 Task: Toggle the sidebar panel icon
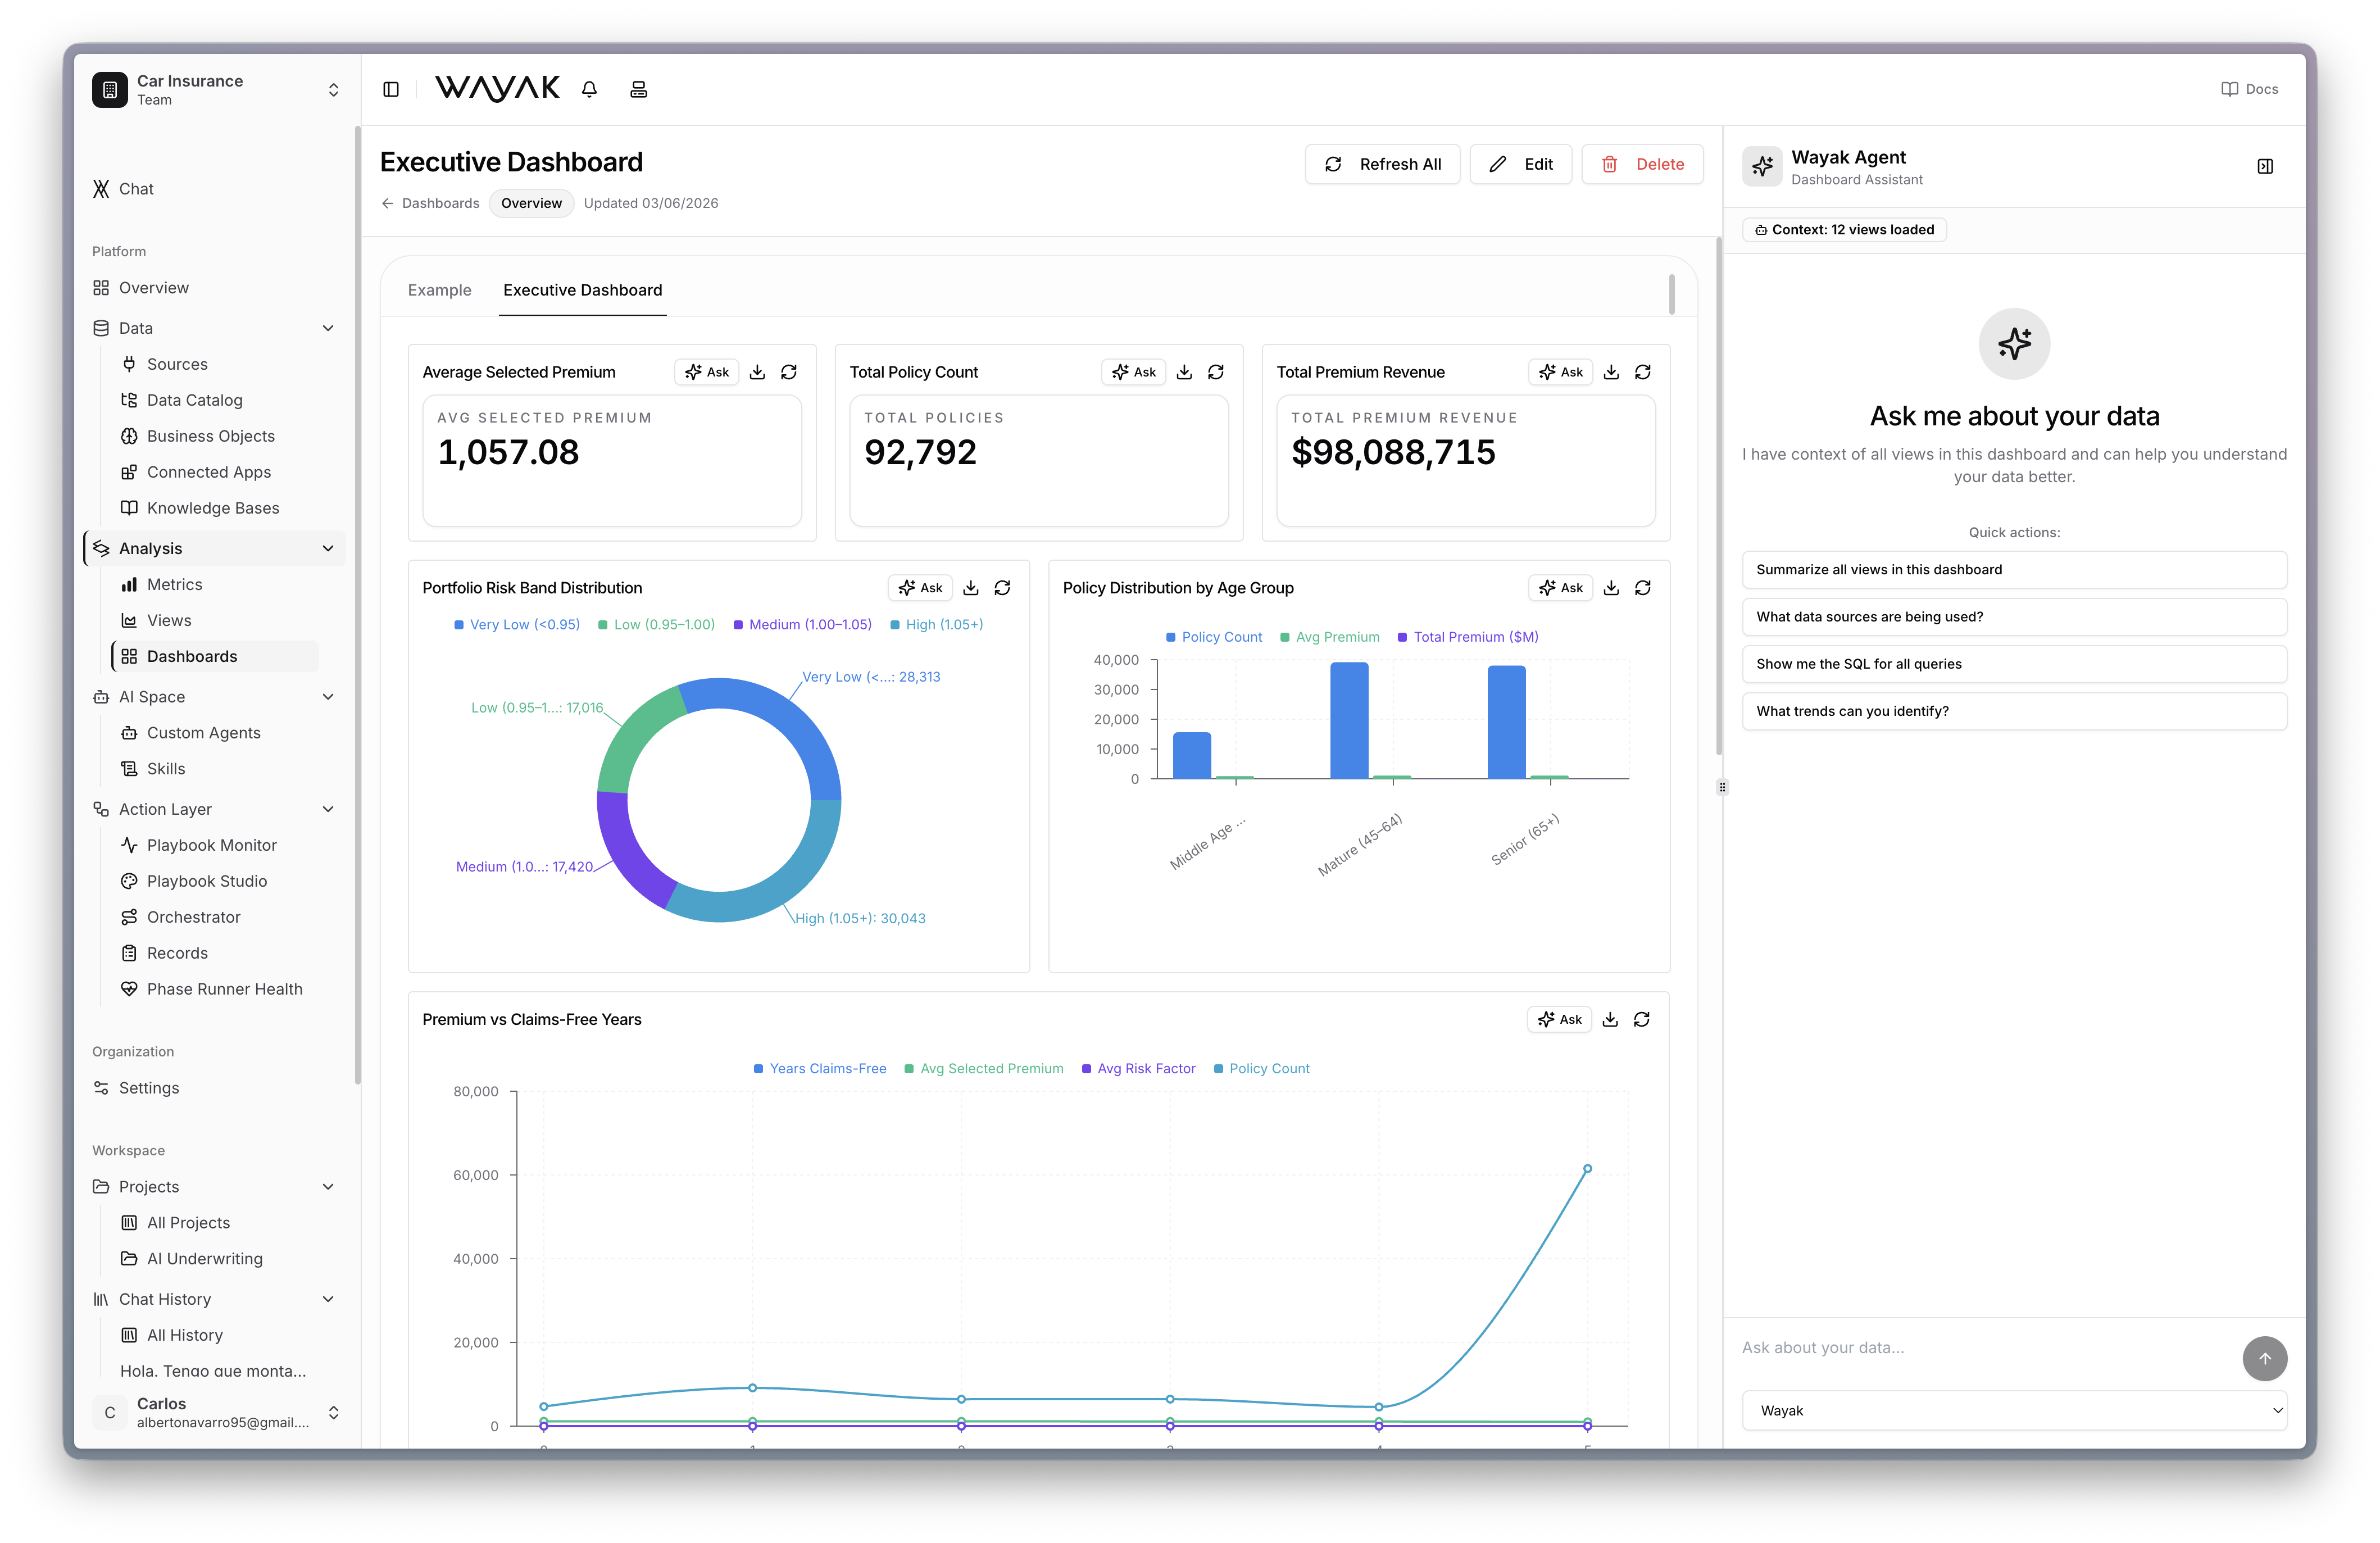(391, 89)
